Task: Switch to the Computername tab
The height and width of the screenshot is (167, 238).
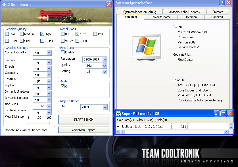Action: [x=160, y=17]
